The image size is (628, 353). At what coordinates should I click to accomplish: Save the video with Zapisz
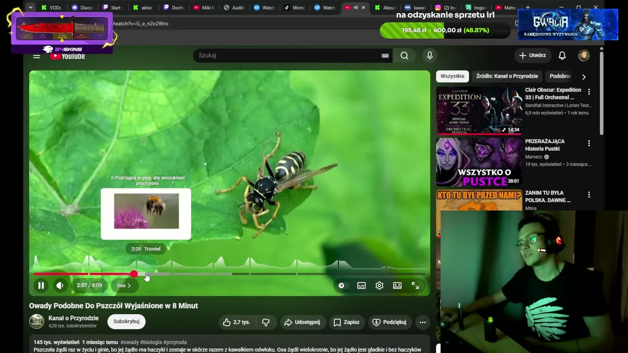[346, 322]
